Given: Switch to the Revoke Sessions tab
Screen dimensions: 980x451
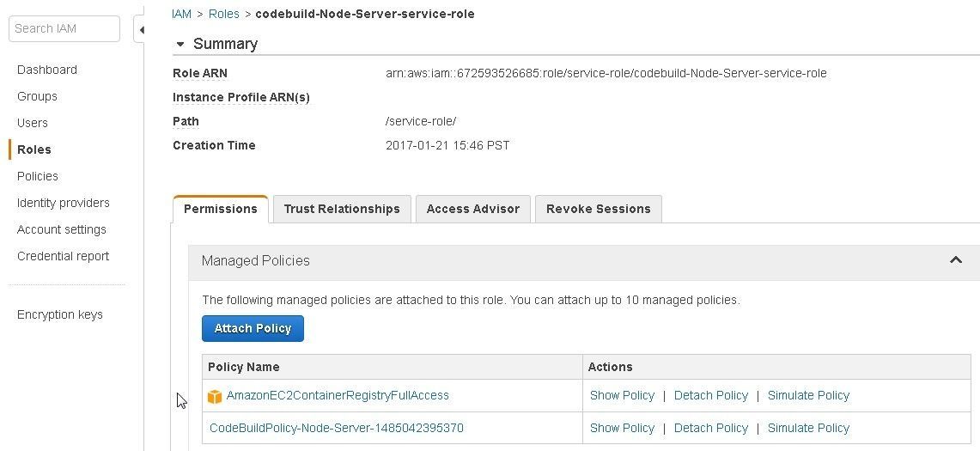Looking at the screenshot, I should (598, 209).
